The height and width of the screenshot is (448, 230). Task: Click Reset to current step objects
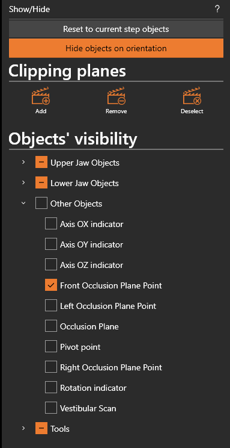click(116, 29)
